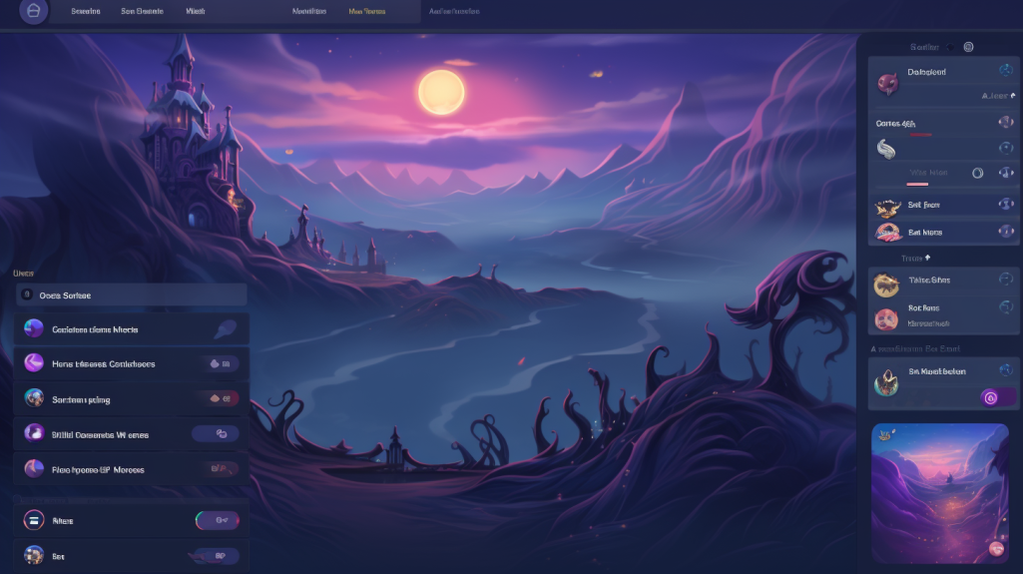Image resolution: width=1023 pixels, height=574 pixels.
Task: Click the circle settings icon in the right panel header
Action: pos(968,47)
